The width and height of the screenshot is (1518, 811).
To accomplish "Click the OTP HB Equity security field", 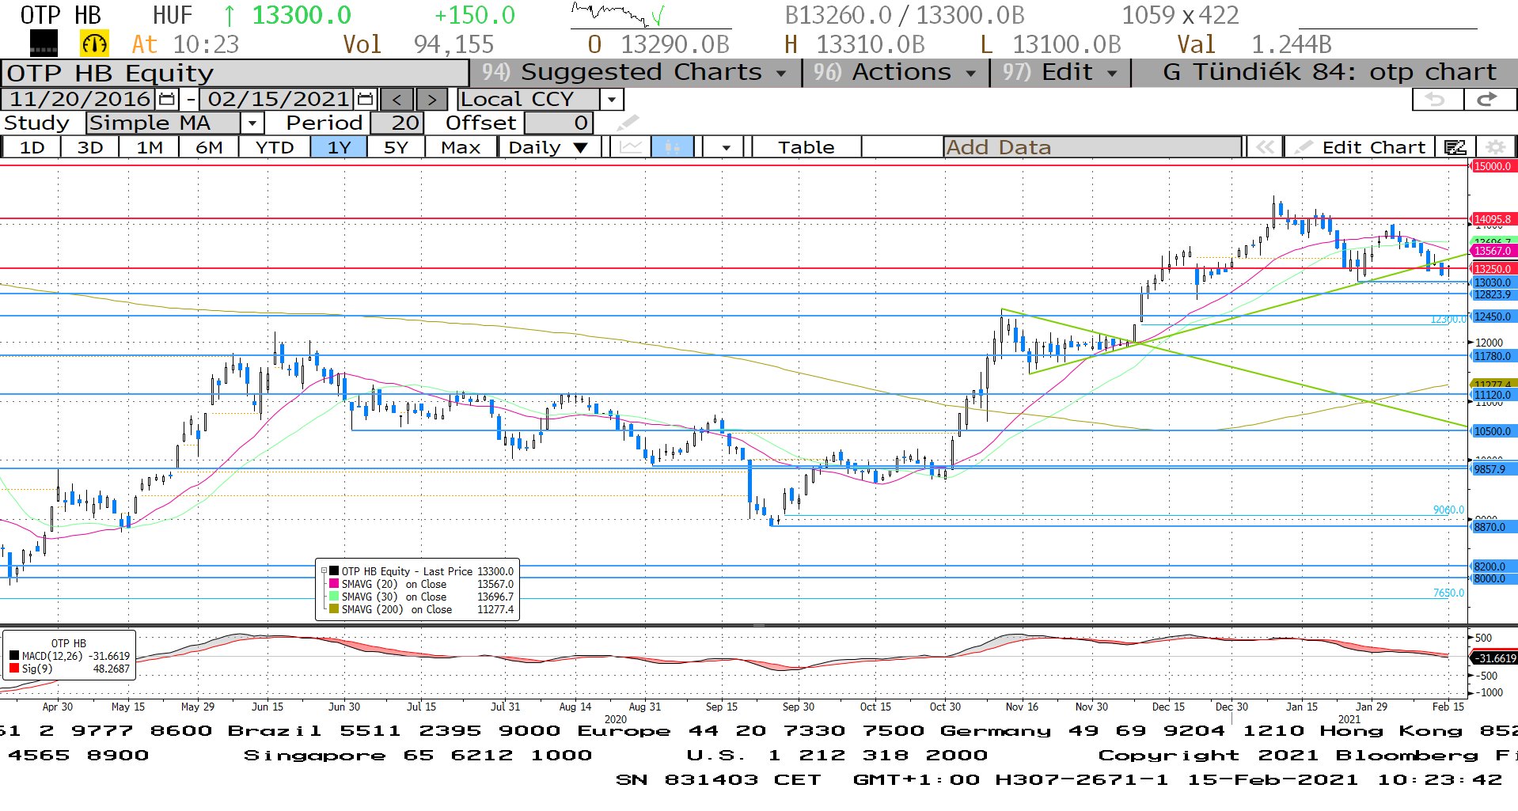I will pyautogui.click(x=235, y=73).
